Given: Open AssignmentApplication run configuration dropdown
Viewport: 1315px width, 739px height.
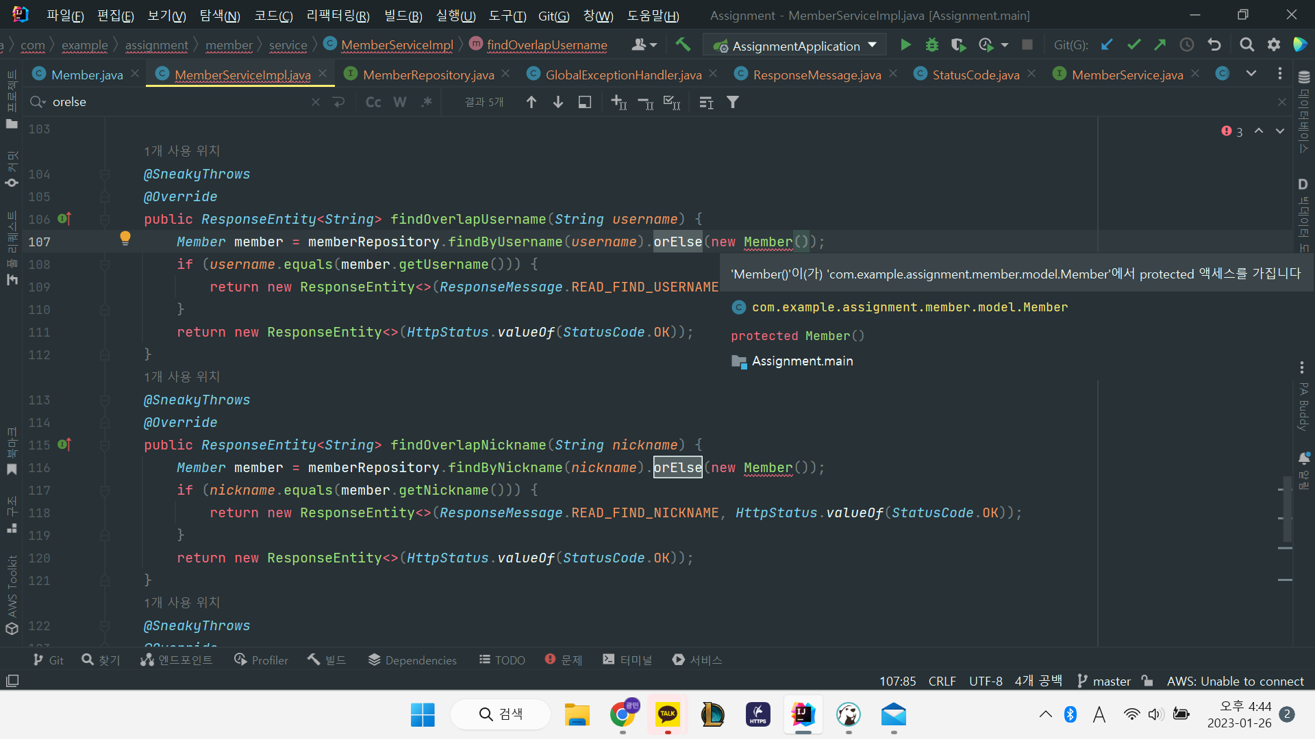Looking at the screenshot, I should pos(796,46).
